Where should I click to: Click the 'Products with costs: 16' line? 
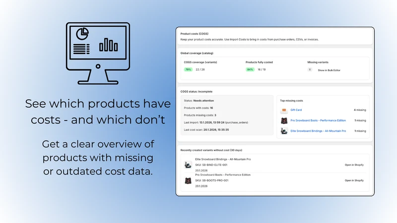pos(198,108)
